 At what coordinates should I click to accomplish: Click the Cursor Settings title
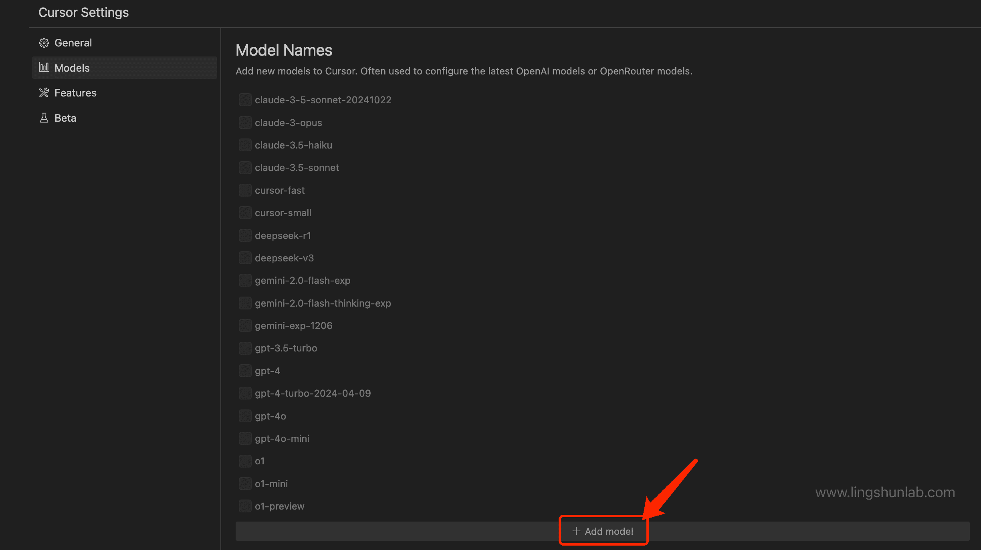[84, 12]
